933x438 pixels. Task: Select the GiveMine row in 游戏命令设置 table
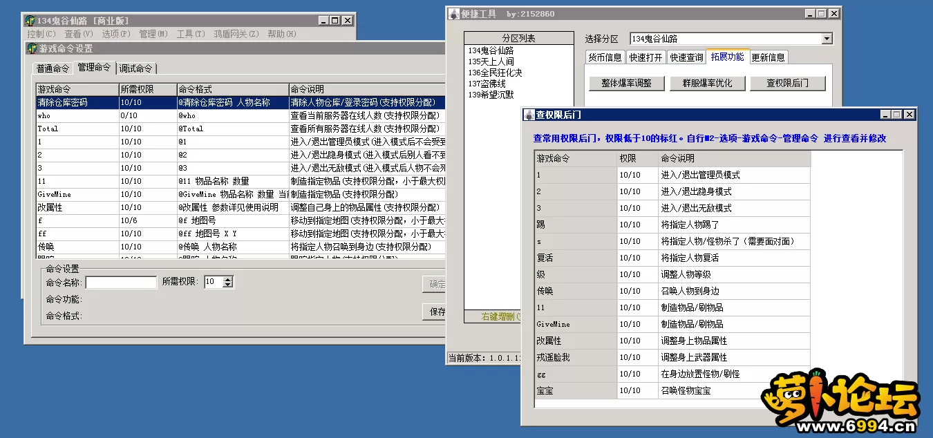(x=241, y=194)
